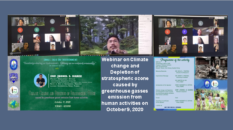
Task: Click the Small Talk on Environment heading
Action: 60,60
